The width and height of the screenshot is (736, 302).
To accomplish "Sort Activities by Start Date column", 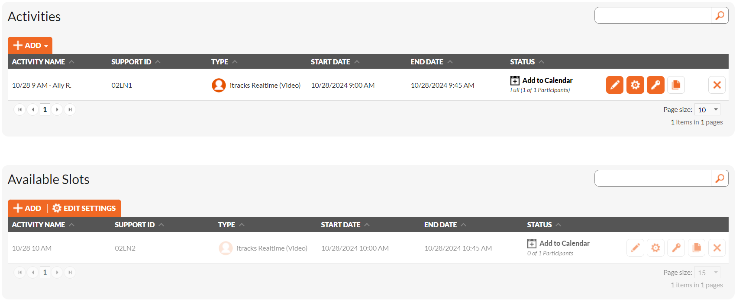I will point(330,62).
